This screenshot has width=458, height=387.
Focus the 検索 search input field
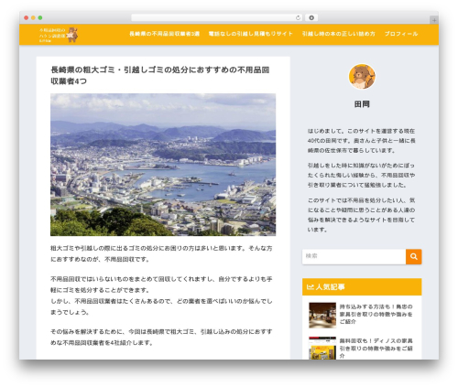(x=354, y=256)
